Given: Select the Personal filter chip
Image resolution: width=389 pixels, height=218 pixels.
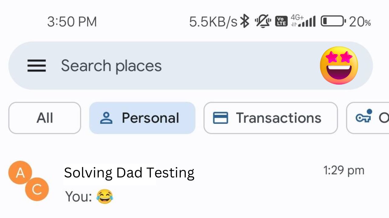Looking at the screenshot, I should 142,118.
